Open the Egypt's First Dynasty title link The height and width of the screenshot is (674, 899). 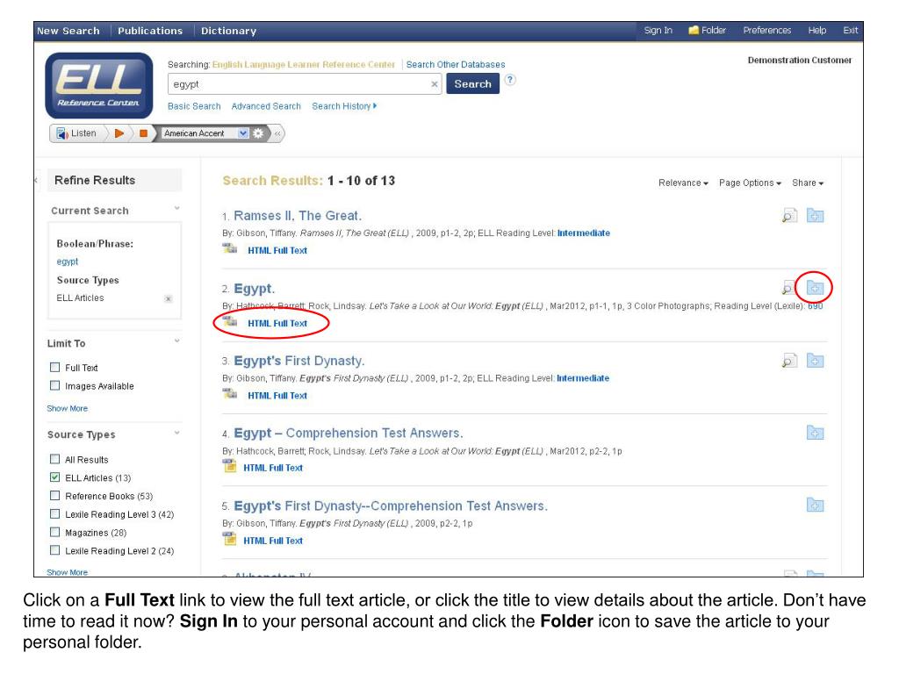[299, 361]
